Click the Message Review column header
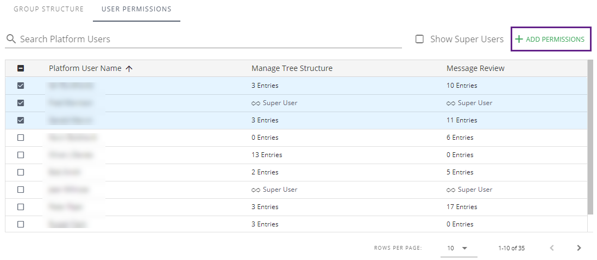Viewport: 597px width, 260px height. point(475,68)
